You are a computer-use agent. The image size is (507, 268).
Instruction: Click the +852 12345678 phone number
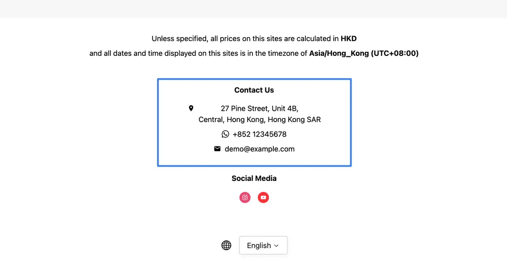[x=259, y=134]
